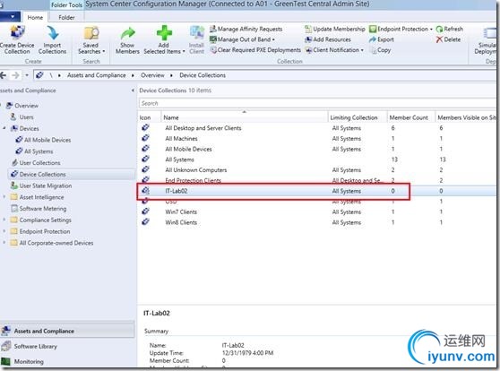Expand the Compliance Settings folder
This screenshot has height=371, width=500.
[4, 220]
